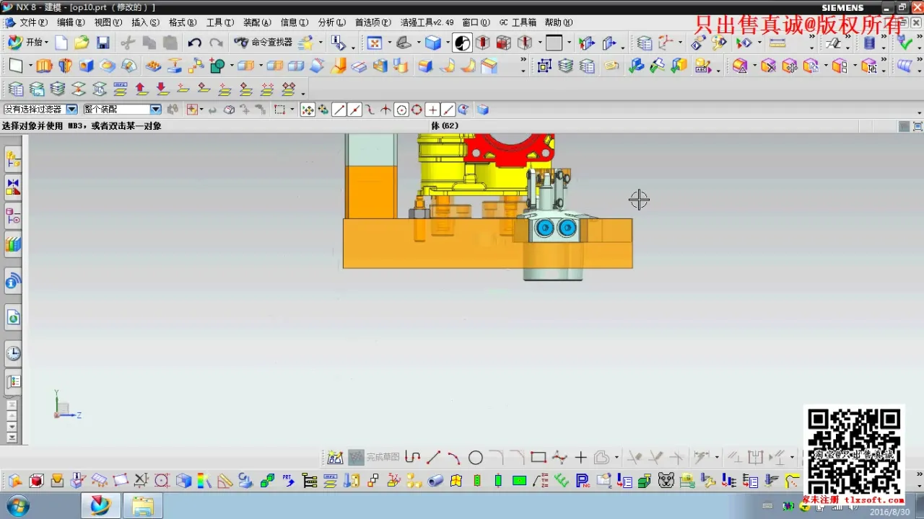The width and height of the screenshot is (924, 519).
Task: Toggle the snap to arc center option
Action: (x=401, y=110)
